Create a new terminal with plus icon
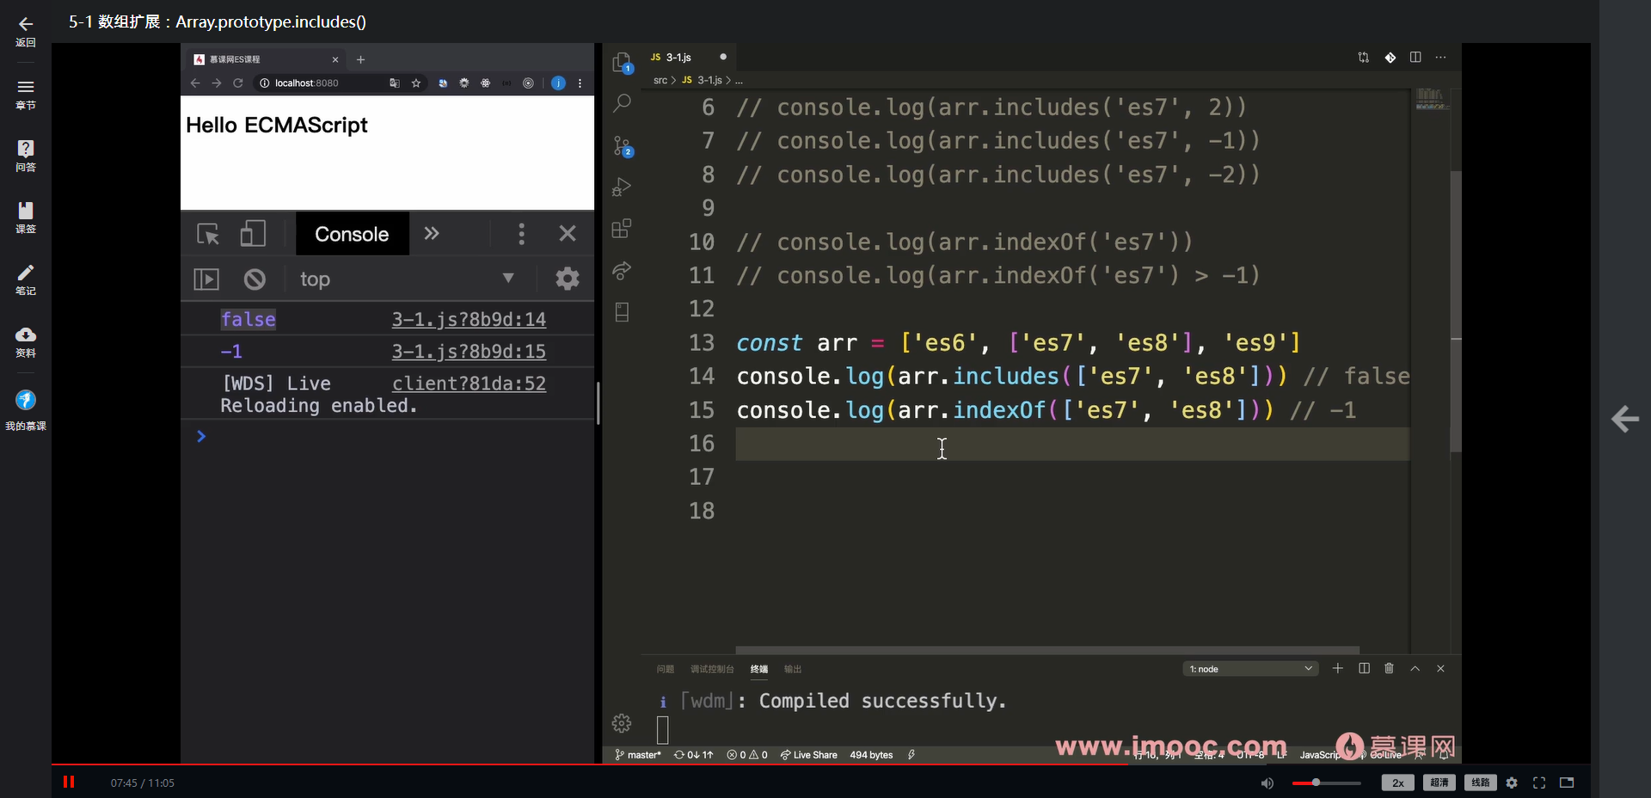 (x=1337, y=668)
